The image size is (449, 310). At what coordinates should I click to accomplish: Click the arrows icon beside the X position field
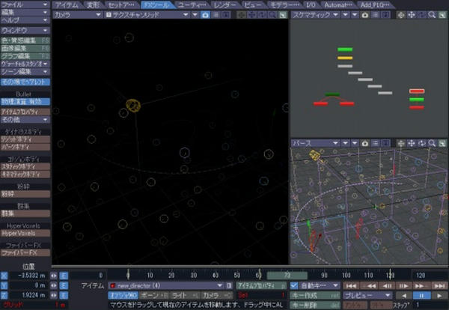point(54,276)
